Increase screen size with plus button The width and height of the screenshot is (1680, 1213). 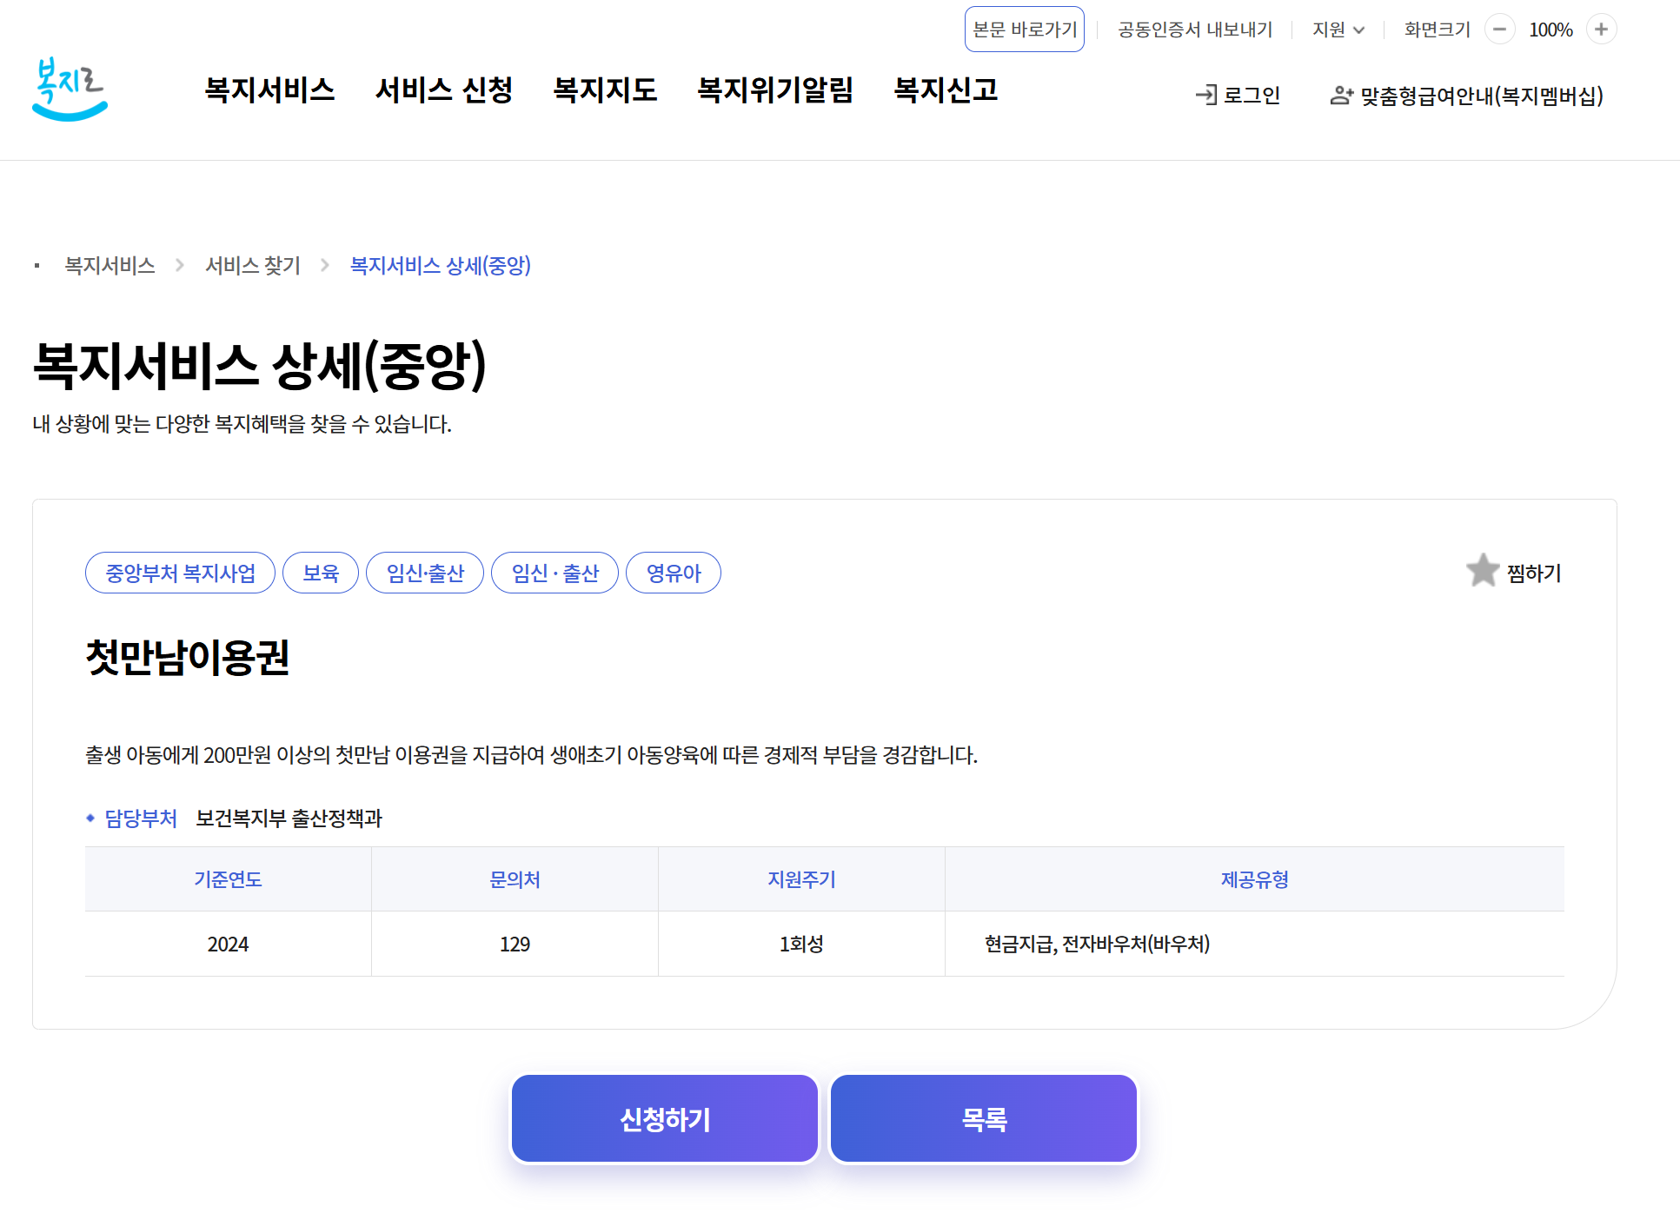click(1601, 30)
